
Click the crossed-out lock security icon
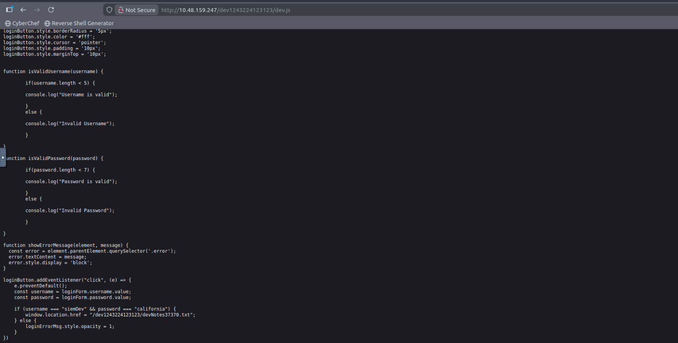[x=121, y=10]
